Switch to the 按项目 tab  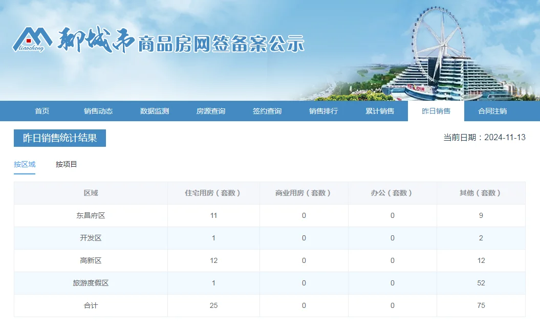(67, 164)
